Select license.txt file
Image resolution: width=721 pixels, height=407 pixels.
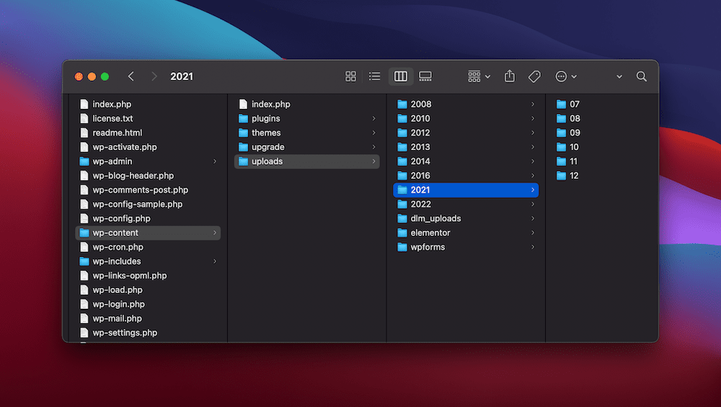pos(148,118)
